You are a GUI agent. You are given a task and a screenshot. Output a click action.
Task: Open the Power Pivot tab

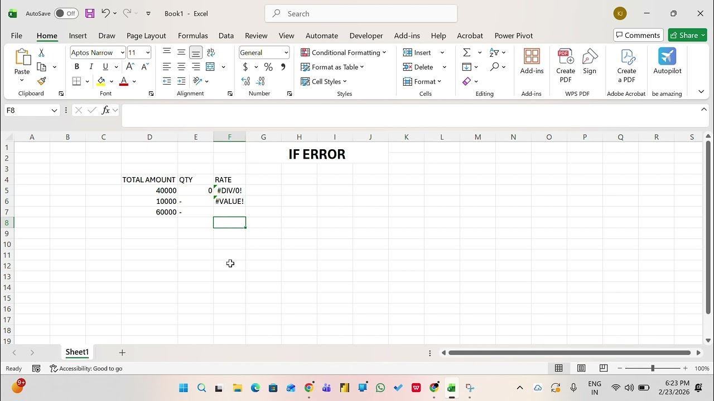coord(514,36)
